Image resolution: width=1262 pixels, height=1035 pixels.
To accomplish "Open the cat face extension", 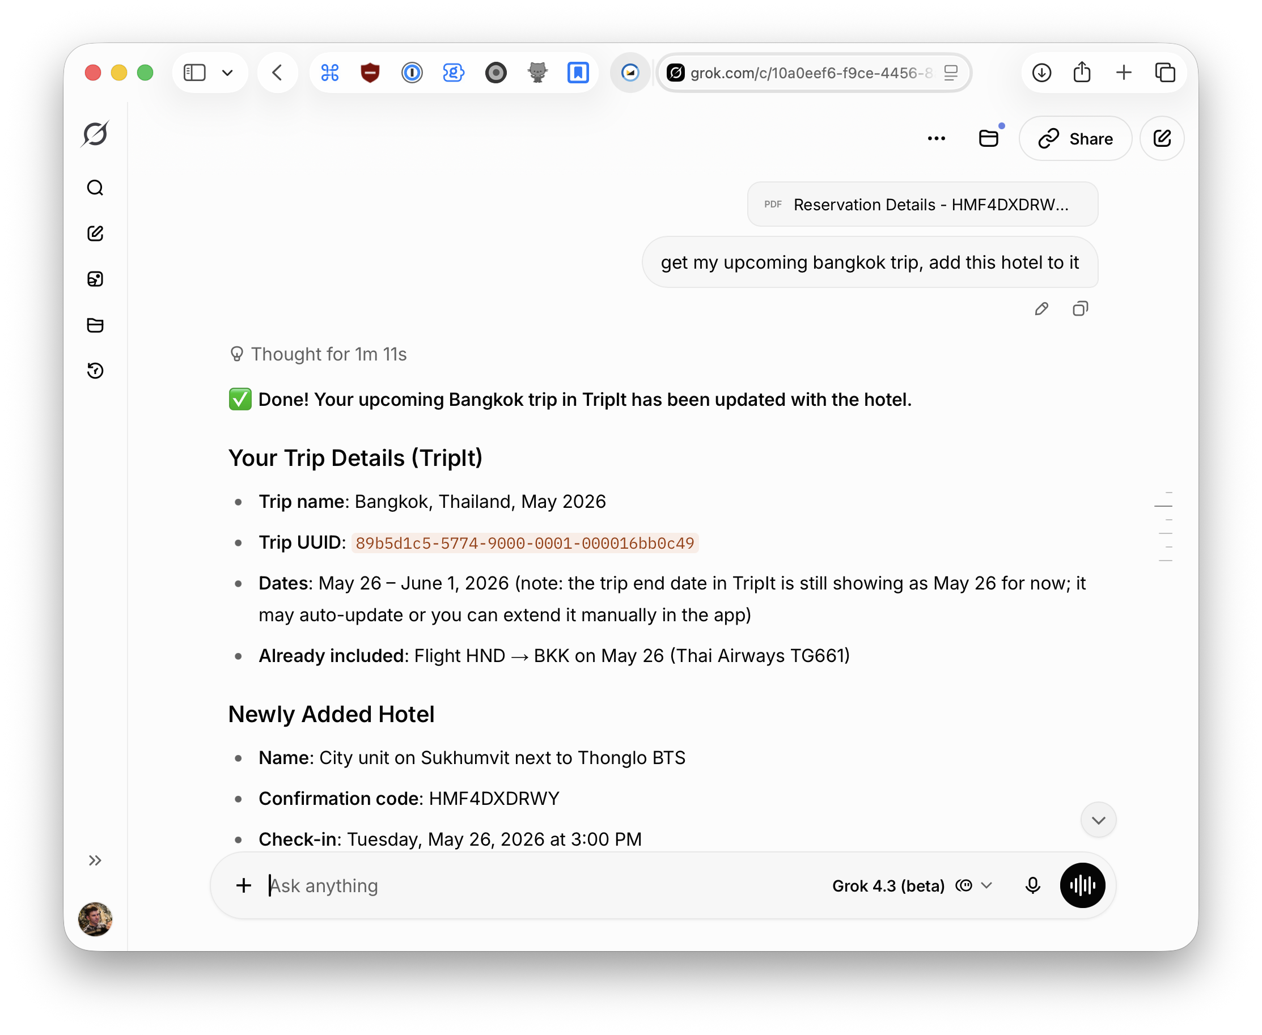I will tap(537, 73).
